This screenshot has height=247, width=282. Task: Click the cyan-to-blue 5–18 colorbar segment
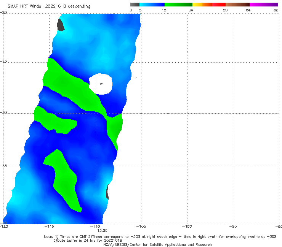click(x=152, y=5)
